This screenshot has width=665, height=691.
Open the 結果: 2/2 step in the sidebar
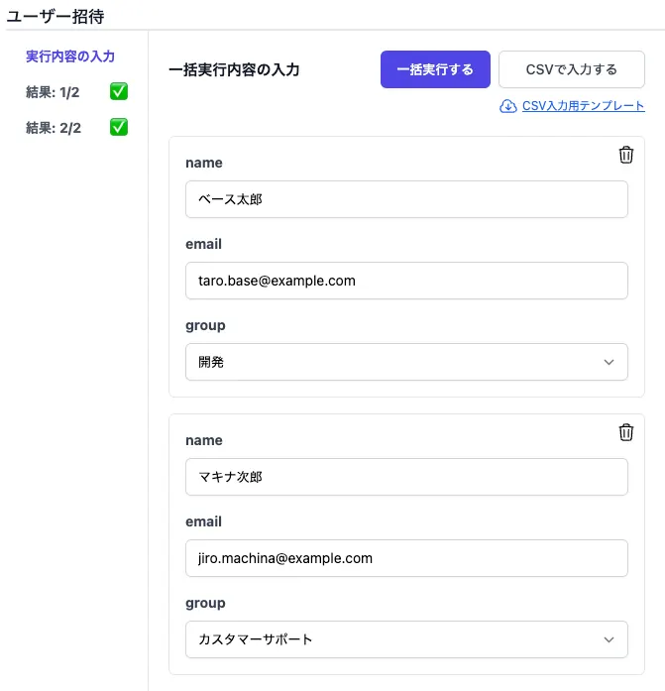click(x=54, y=128)
